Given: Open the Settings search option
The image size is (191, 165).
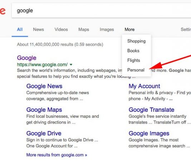Looking at the screenshot, I should [x=186, y=29].
